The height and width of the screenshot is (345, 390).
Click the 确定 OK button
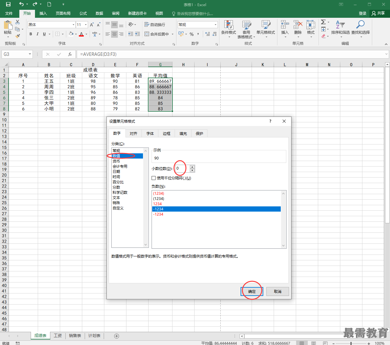(252, 291)
